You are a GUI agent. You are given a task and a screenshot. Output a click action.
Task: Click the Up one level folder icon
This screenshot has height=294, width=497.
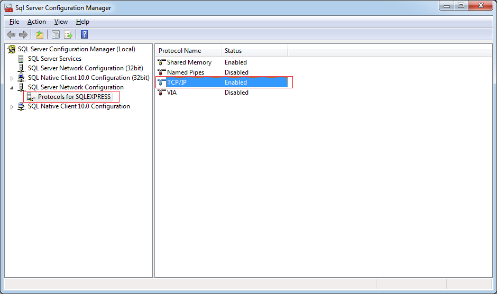(40, 34)
